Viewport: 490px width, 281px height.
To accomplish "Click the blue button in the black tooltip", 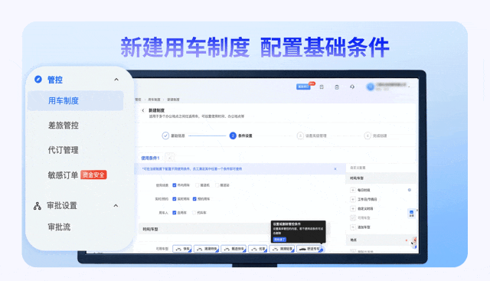I will point(279,240).
